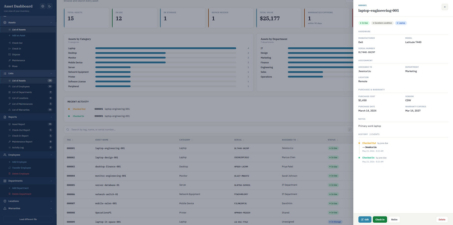Screen dimensions: 453x225
Task: Click the asset search input field
Action: click(207, 130)
